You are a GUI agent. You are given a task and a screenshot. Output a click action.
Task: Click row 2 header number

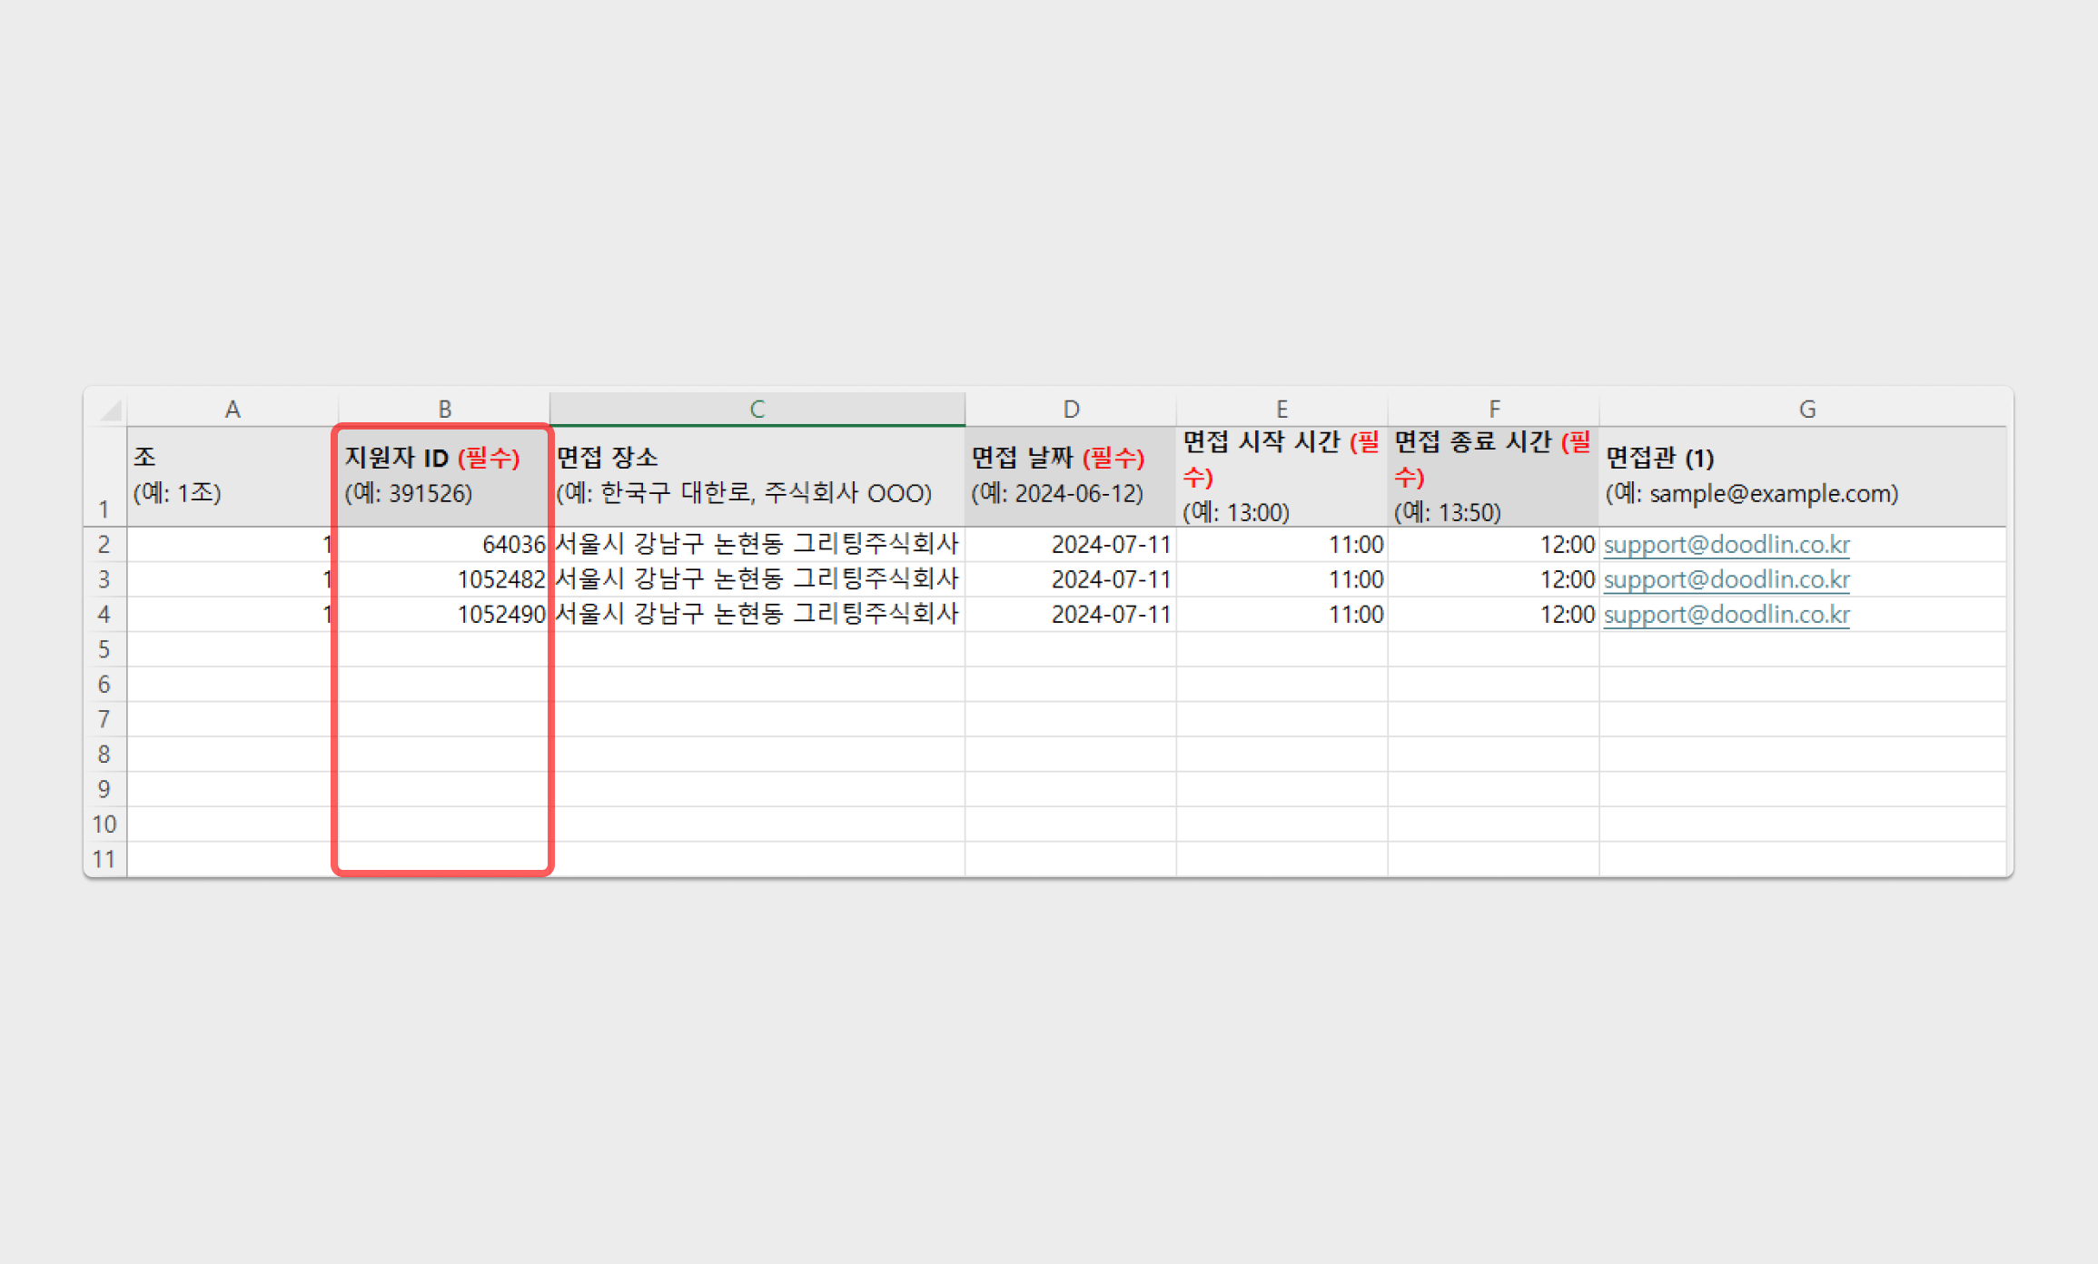coord(104,545)
